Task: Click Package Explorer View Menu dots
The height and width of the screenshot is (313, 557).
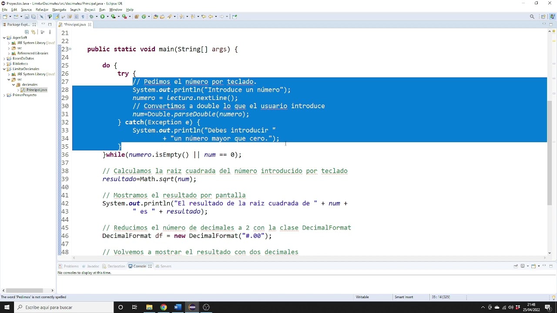Action: coord(50,32)
